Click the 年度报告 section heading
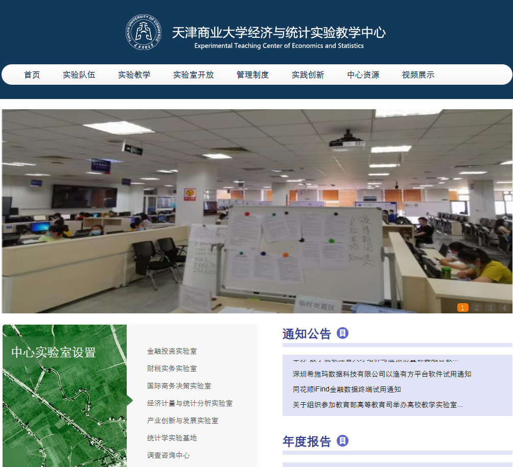 307,441
